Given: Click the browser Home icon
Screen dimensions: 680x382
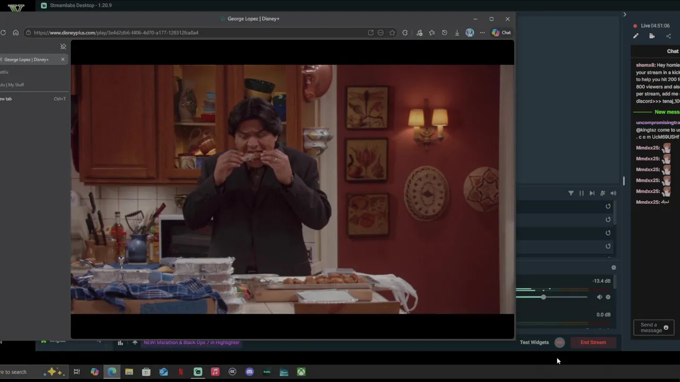Looking at the screenshot, I should [x=16, y=32].
